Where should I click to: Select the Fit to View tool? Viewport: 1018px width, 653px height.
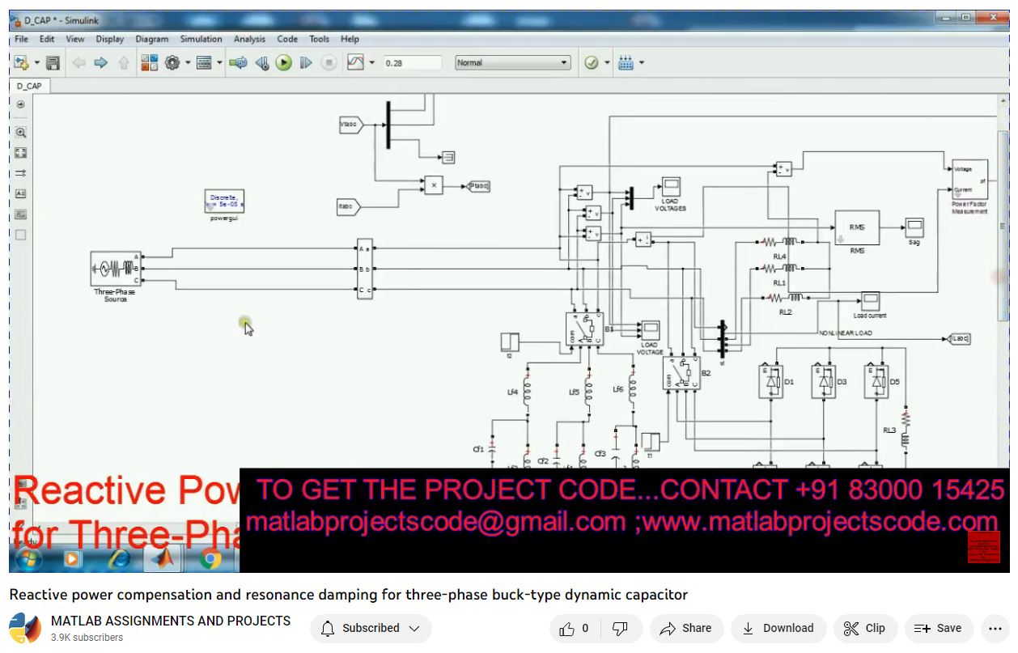tap(20, 152)
